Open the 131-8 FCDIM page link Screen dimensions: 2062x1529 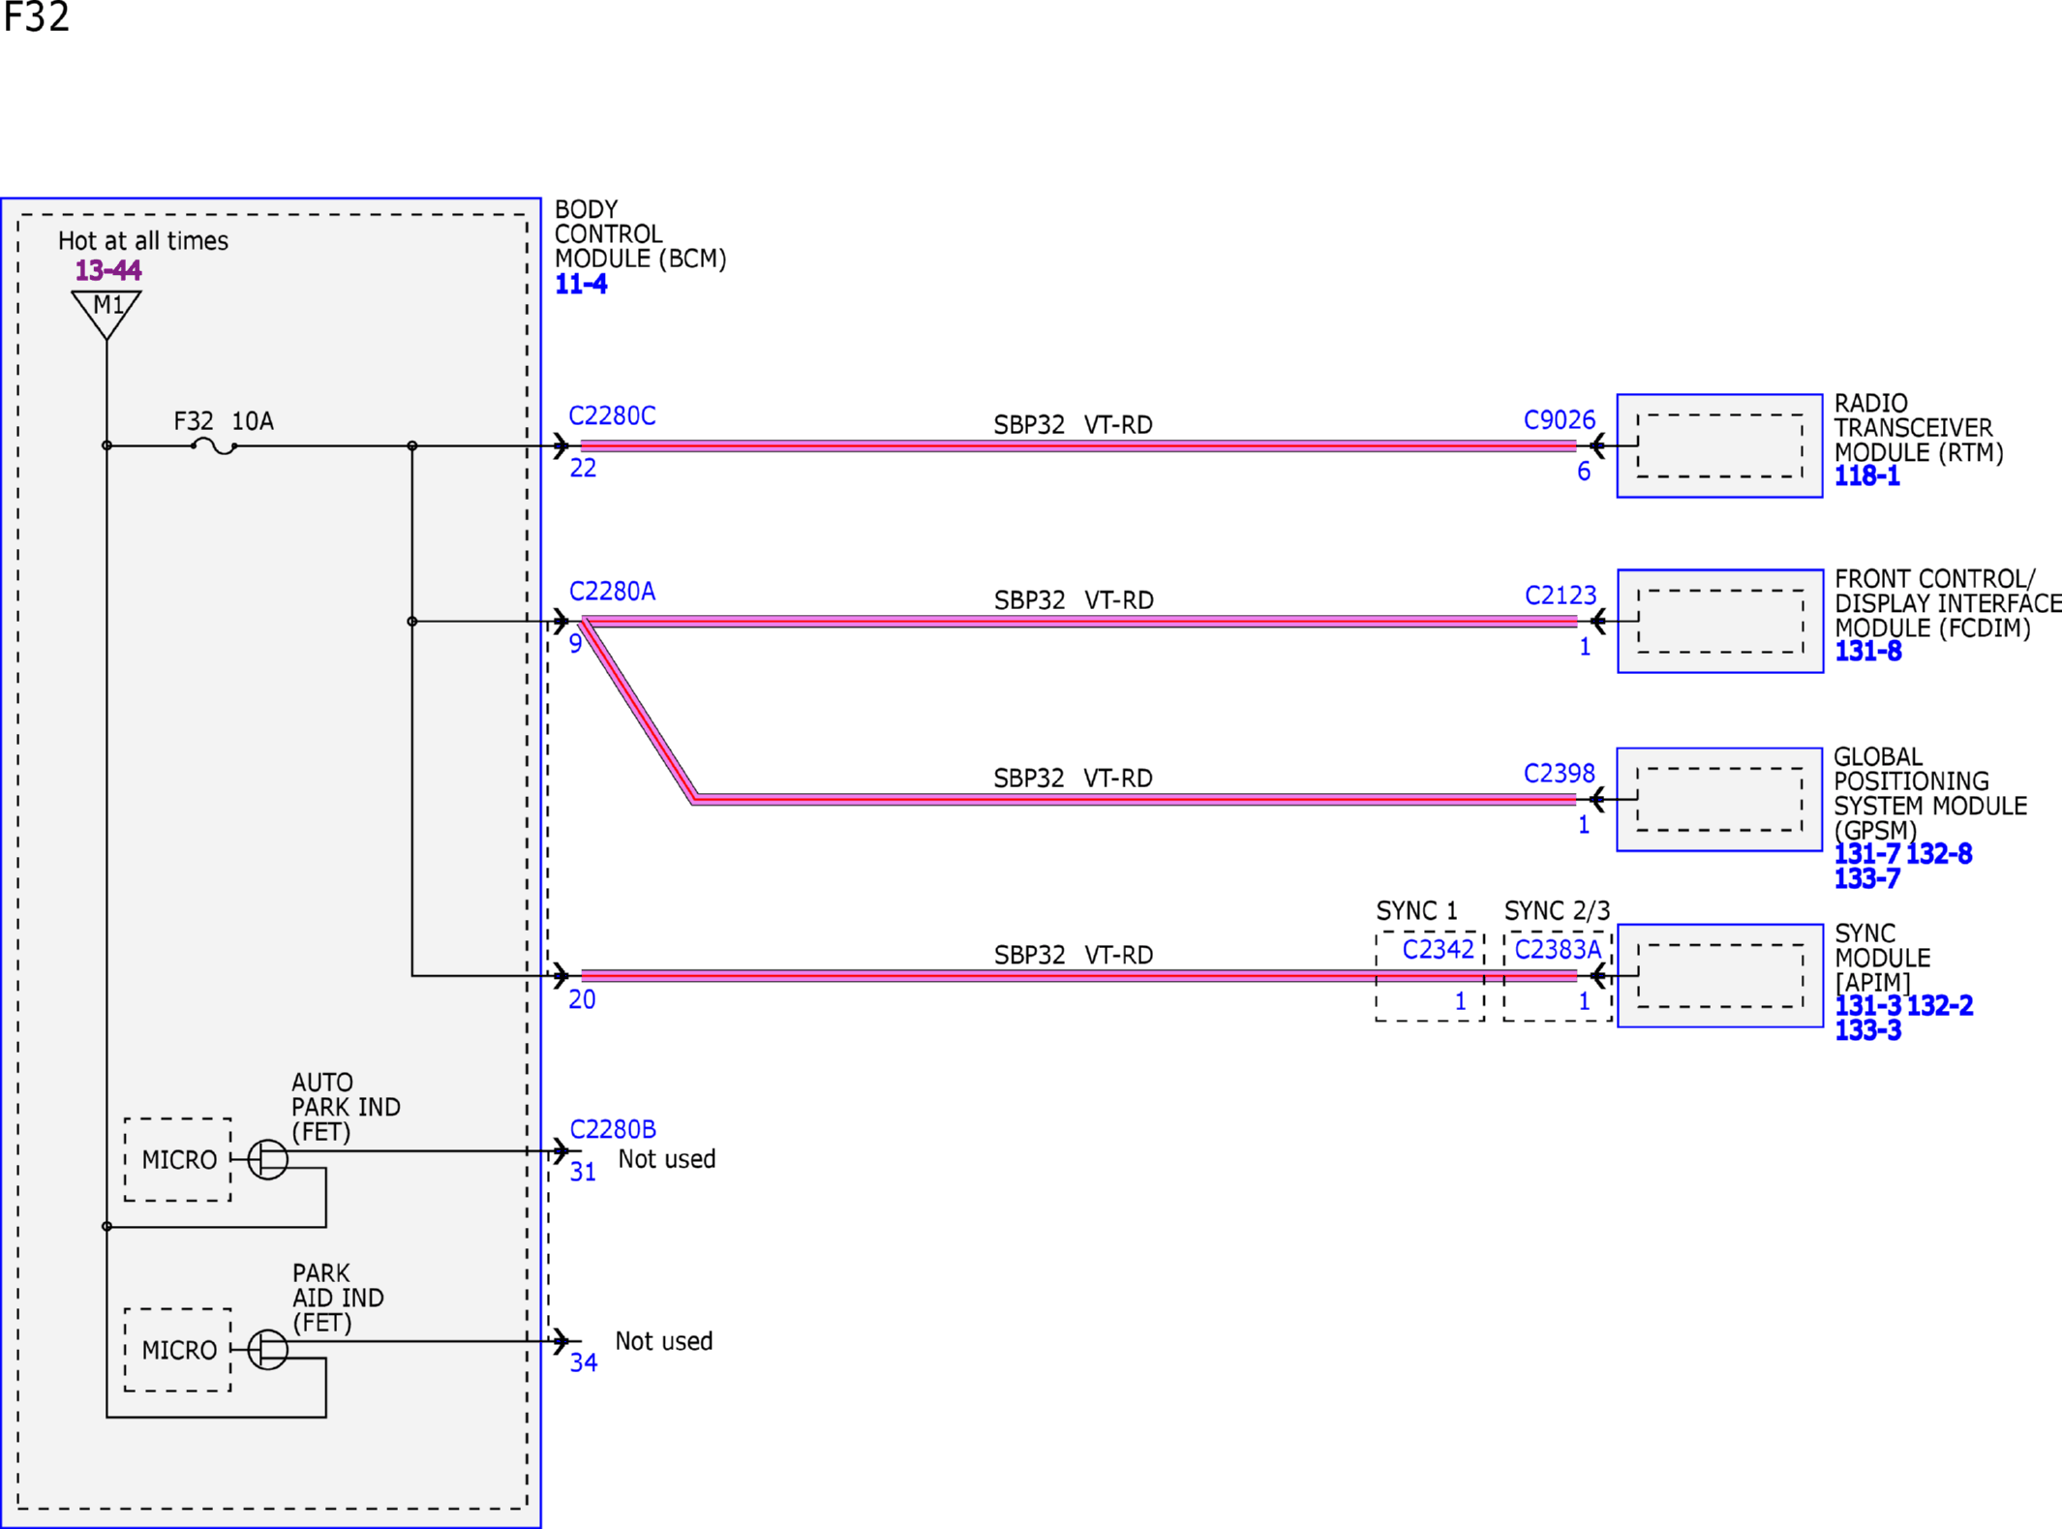[1867, 652]
